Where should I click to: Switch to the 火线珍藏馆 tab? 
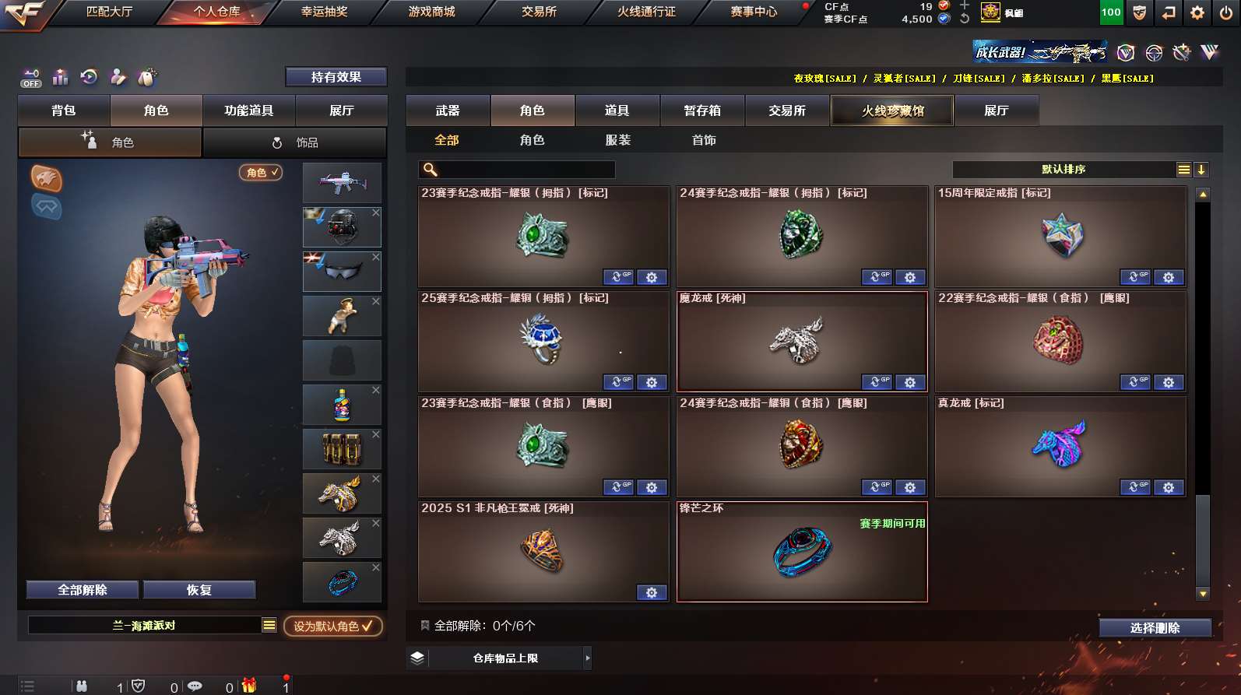coord(892,111)
